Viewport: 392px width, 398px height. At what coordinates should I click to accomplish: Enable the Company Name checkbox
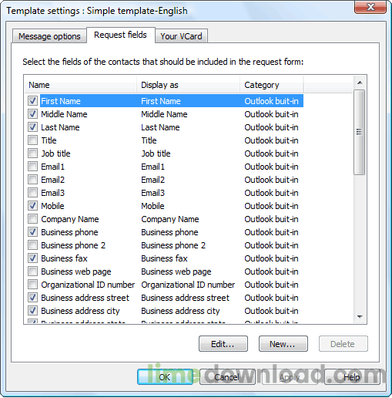[x=32, y=219]
